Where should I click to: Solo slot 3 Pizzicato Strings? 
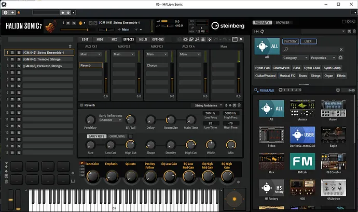19,66
